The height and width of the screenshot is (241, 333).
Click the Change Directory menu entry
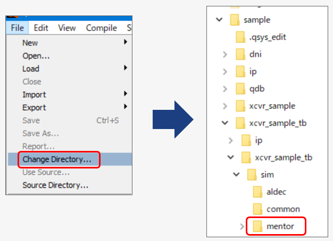56,159
